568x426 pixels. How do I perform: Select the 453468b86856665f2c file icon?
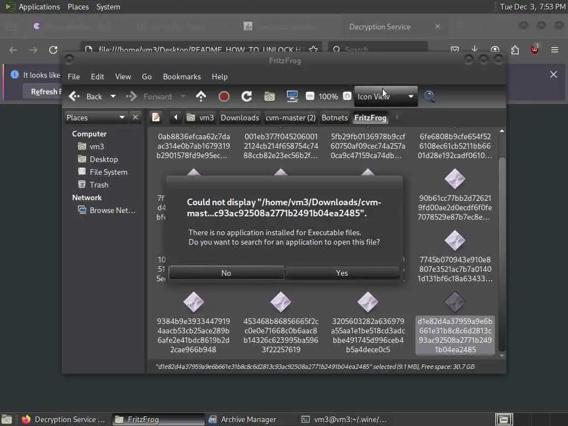(x=281, y=302)
